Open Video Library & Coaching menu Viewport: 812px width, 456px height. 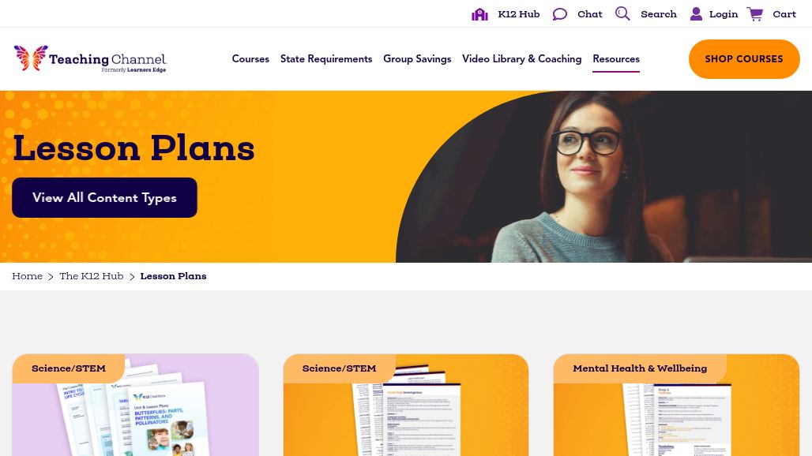[521, 59]
